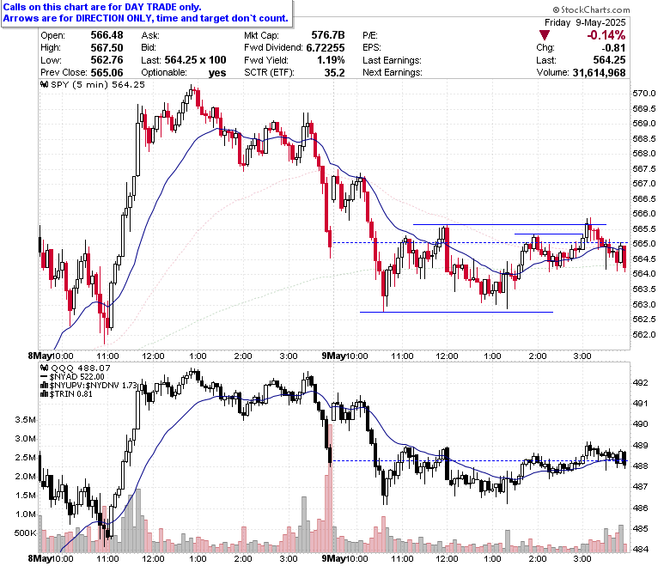Click the Friday 9-May-2025 date label
This screenshot has width=670, height=566.
coord(585,22)
